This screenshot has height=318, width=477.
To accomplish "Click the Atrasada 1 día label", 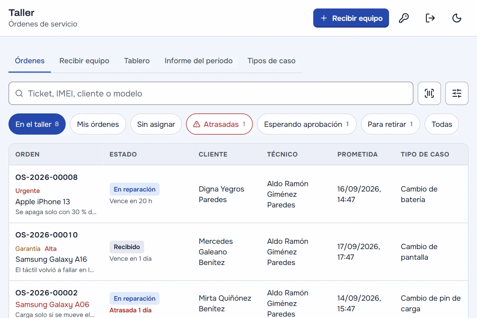I will 130,310.
